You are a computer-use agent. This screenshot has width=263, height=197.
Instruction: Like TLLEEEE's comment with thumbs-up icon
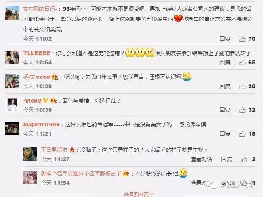(242, 63)
